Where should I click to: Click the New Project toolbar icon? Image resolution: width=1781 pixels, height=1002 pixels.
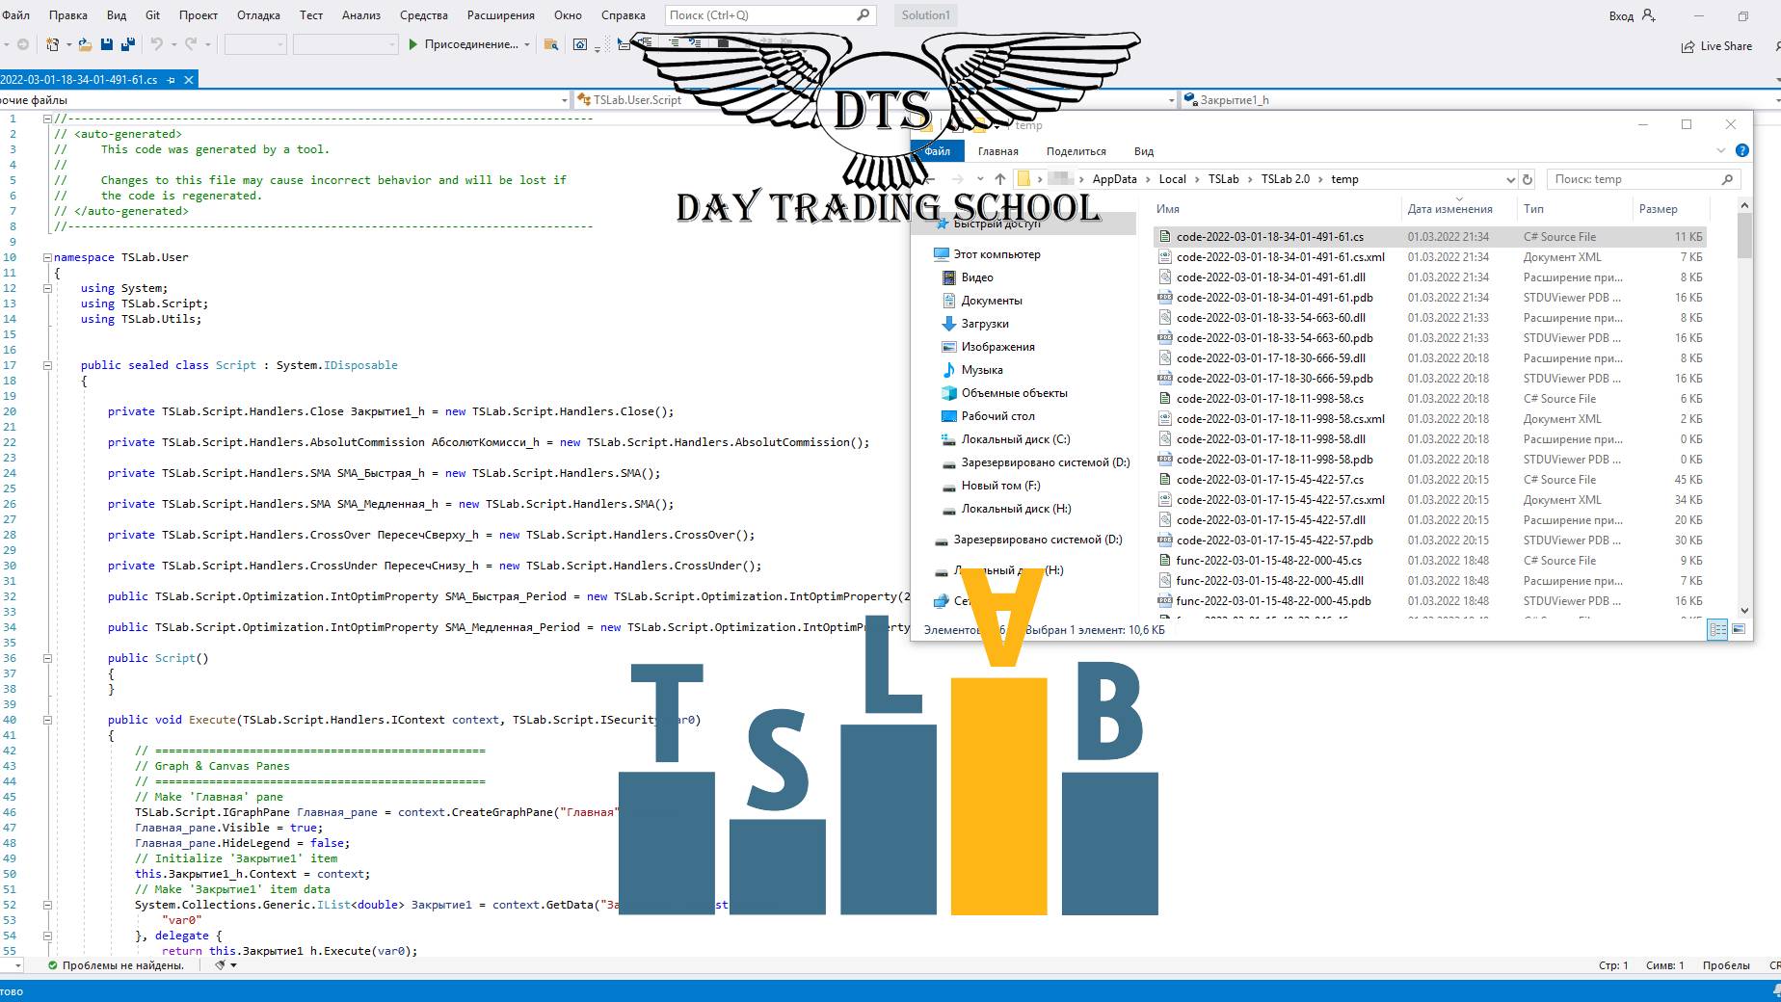click(x=52, y=44)
